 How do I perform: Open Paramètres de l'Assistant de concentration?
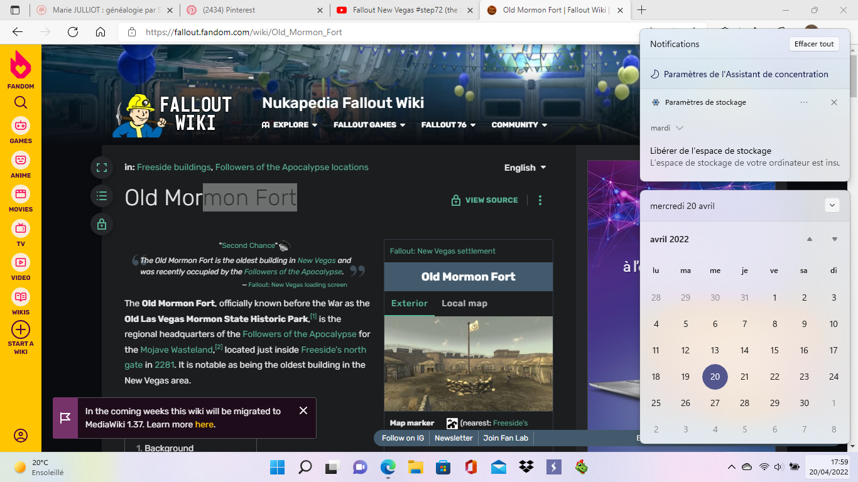745,74
